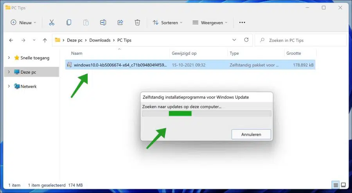Switch to details view icon in status bar
The image size is (352, 193).
coord(336,185)
